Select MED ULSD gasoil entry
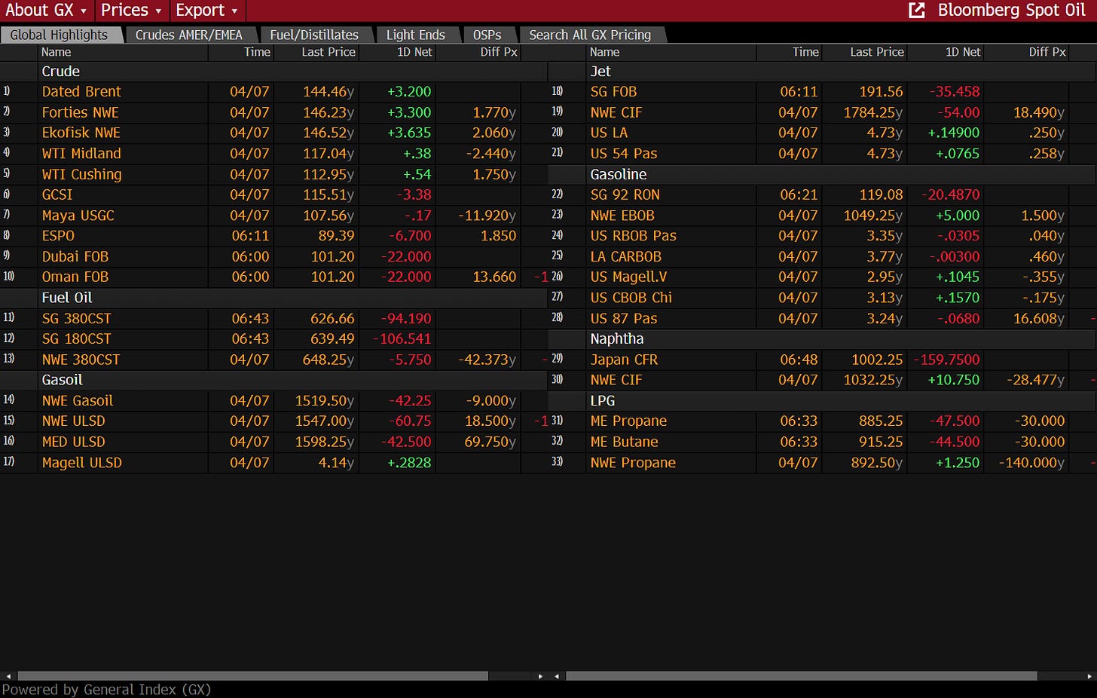1097x698 pixels. coord(274,442)
